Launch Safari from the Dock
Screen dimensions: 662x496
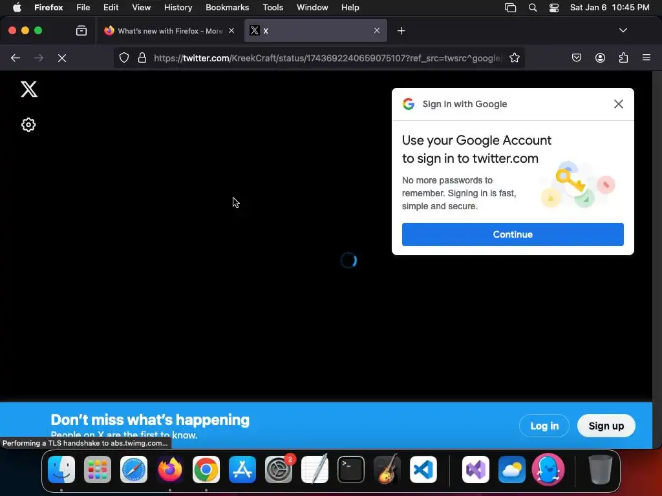134,470
